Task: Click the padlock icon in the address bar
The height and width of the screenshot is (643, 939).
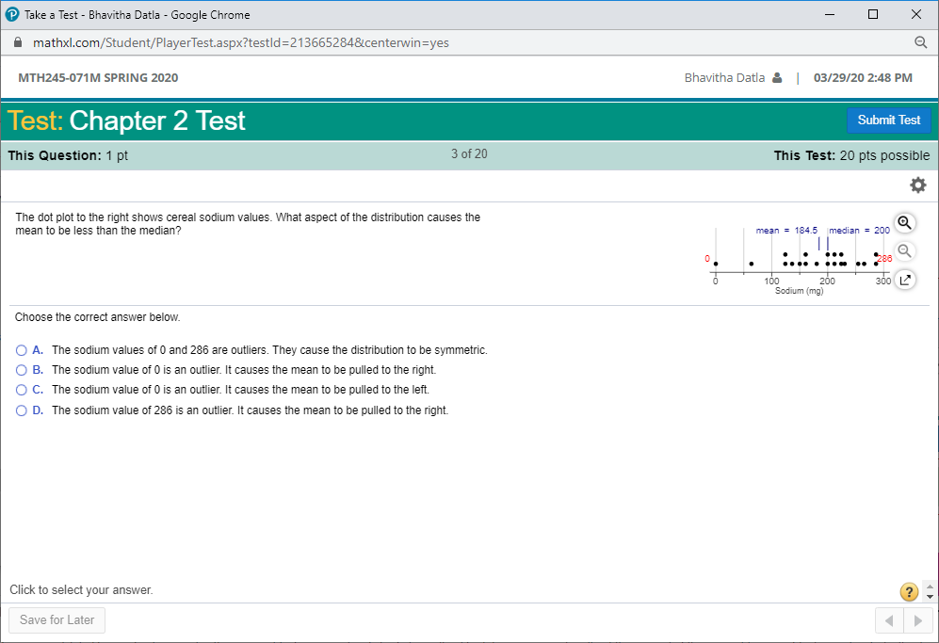Action: tap(16, 42)
